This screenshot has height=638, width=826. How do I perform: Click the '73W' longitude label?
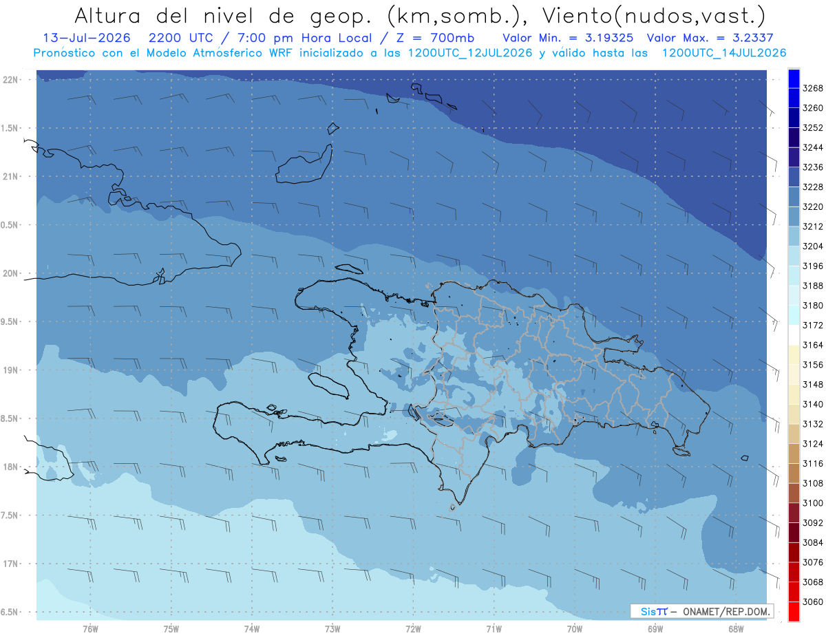tap(332, 628)
